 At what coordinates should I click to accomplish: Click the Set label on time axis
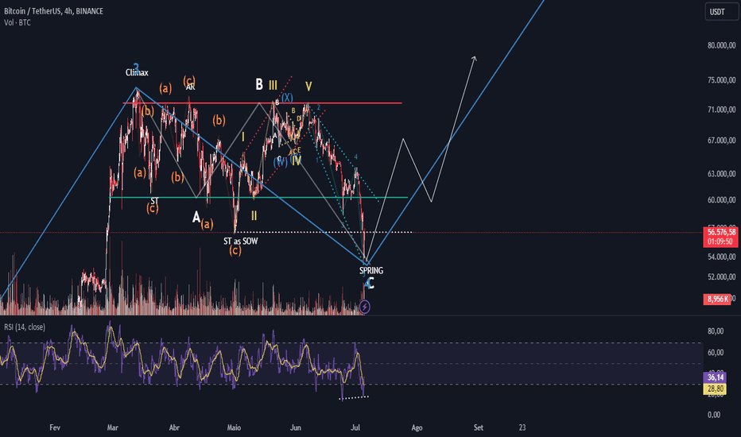(479, 427)
